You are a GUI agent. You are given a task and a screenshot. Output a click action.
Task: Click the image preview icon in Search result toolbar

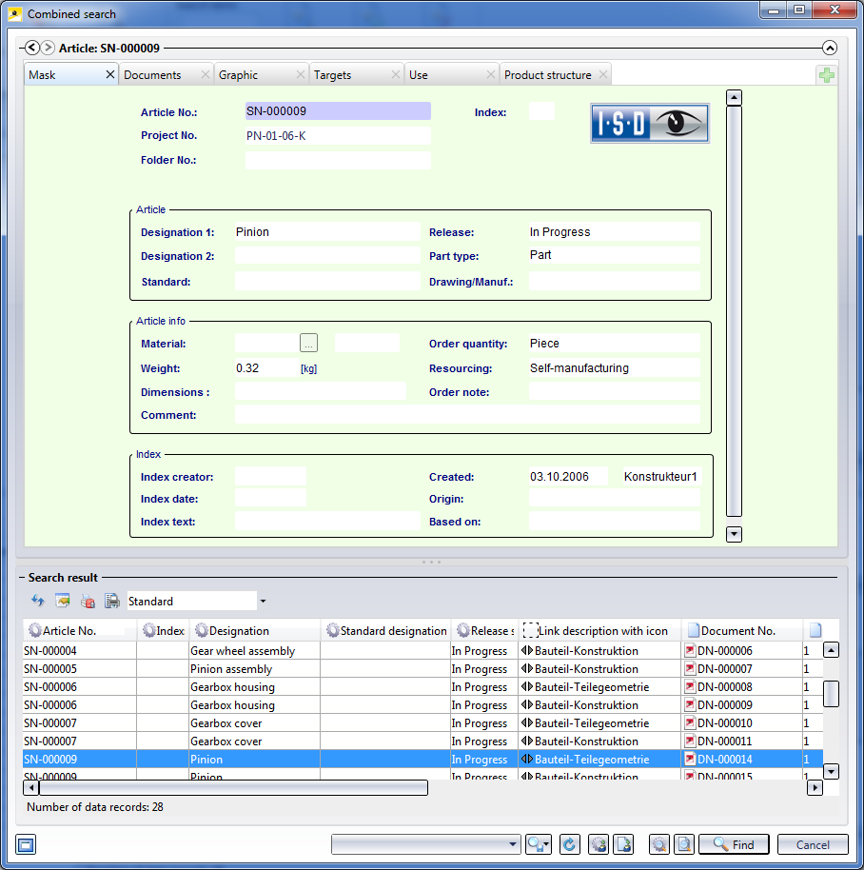(63, 601)
